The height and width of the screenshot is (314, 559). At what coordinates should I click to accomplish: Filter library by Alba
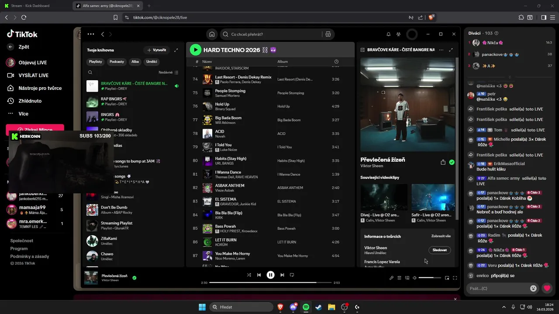pyautogui.click(x=135, y=61)
